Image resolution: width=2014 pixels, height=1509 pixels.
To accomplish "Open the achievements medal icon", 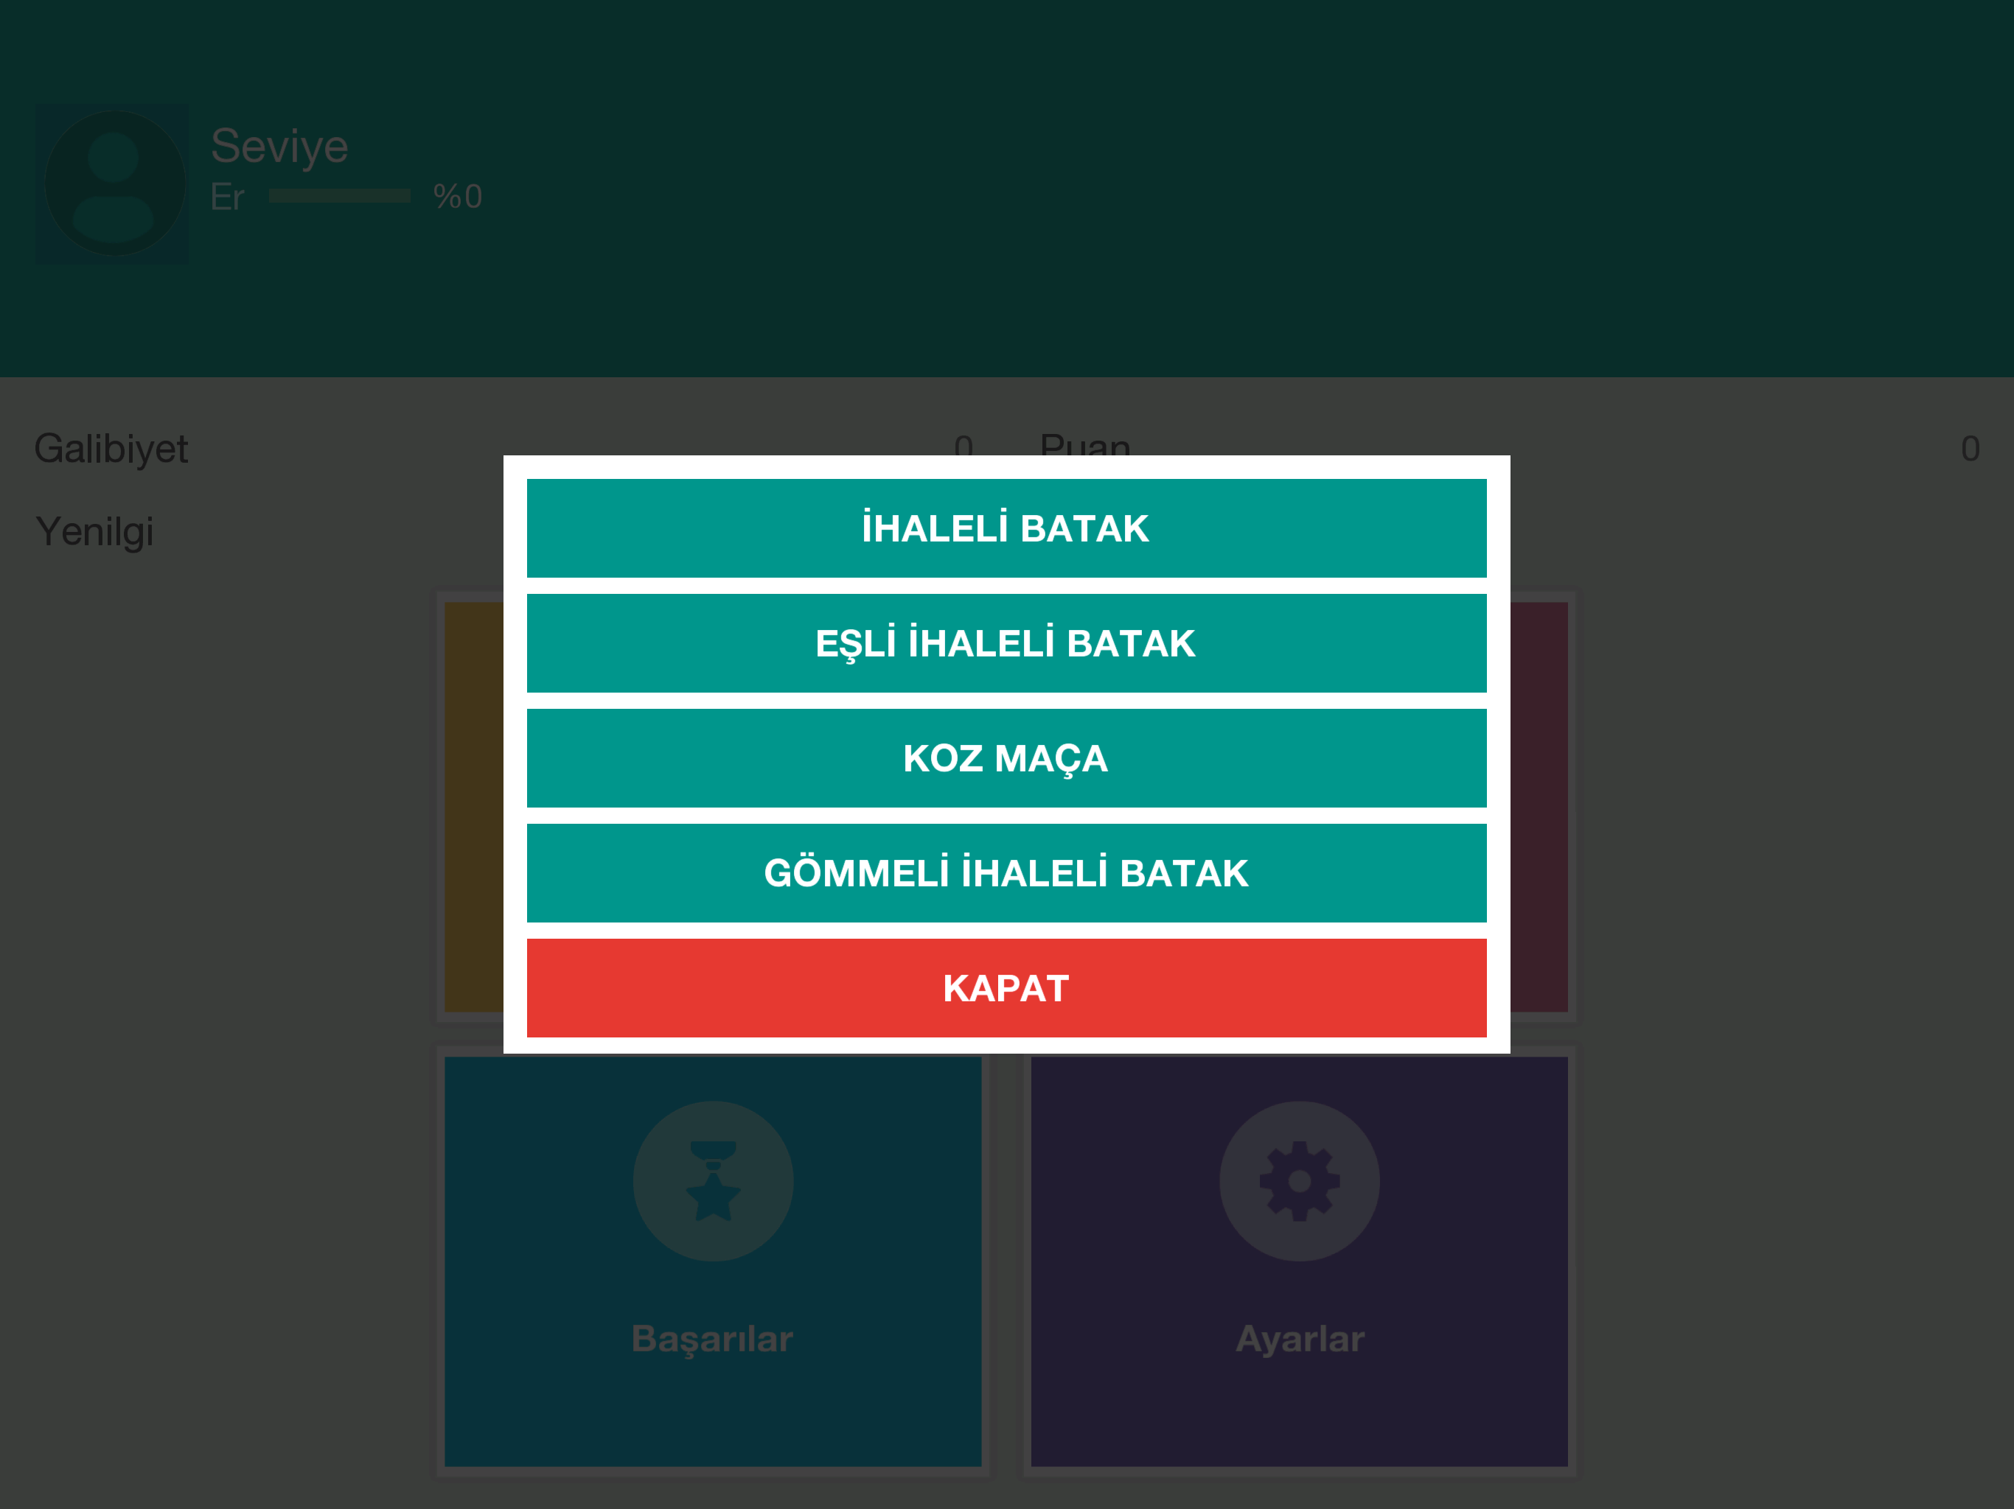I will (713, 1180).
